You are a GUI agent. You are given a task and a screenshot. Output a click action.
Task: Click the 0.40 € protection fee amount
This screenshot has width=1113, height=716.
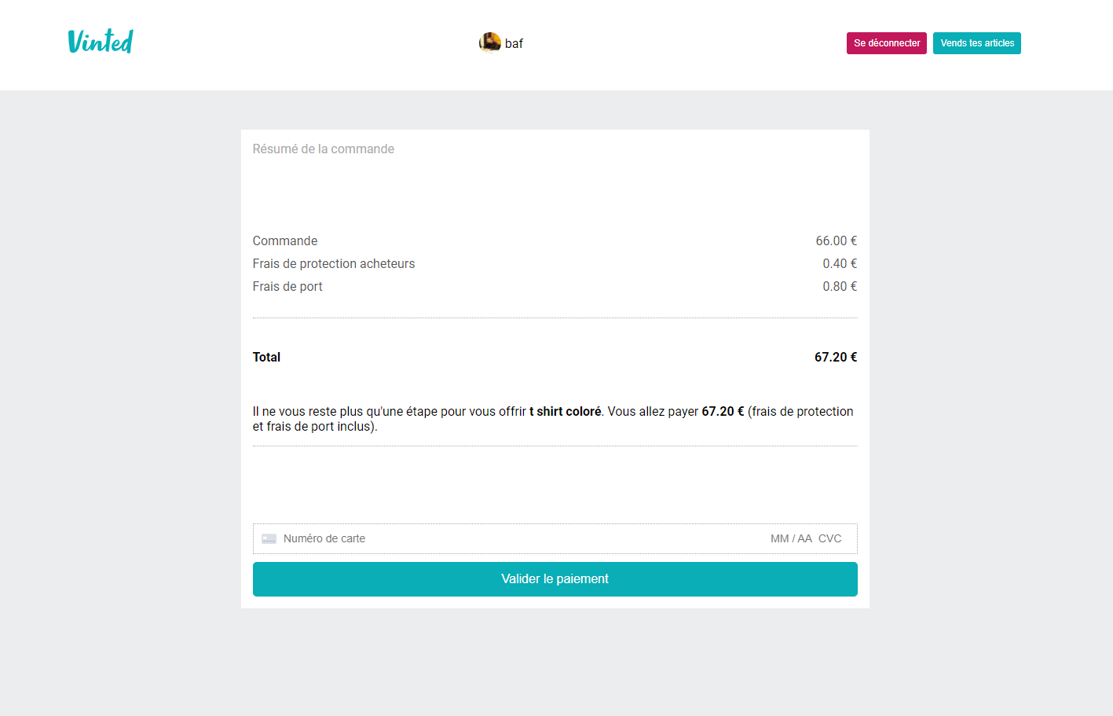(x=840, y=263)
